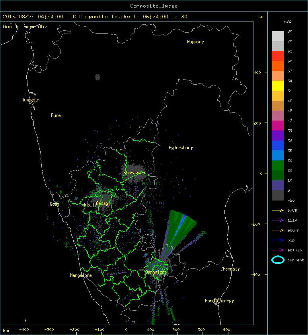308x335 pixels.
Task: Click the -300 tick on horizontal axis
Action: click(x=49, y=330)
